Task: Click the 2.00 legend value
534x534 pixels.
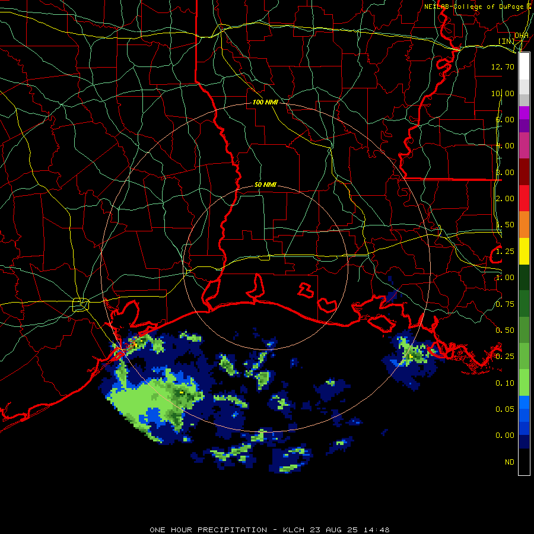Action: [505, 199]
